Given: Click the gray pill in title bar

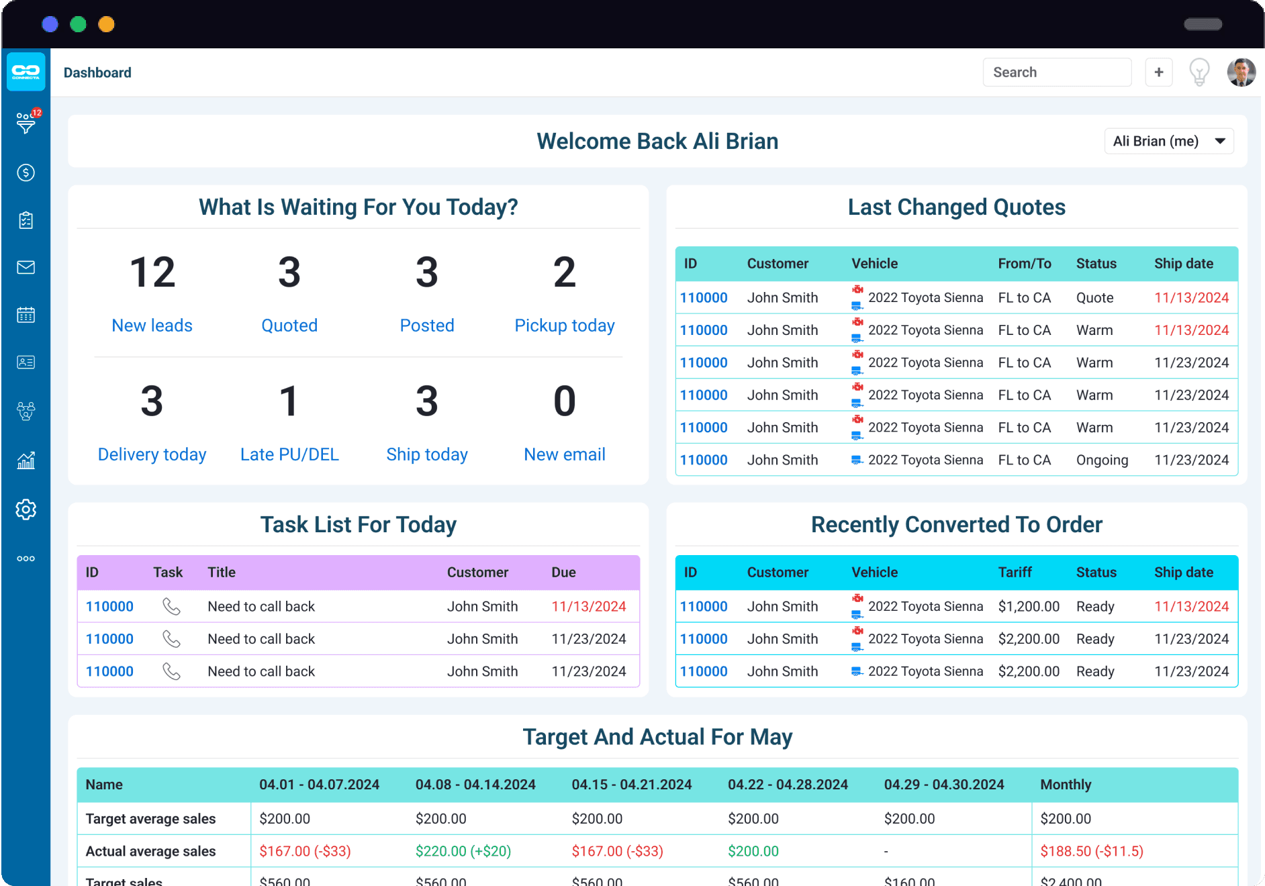Looking at the screenshot, I should (1203, 24).
